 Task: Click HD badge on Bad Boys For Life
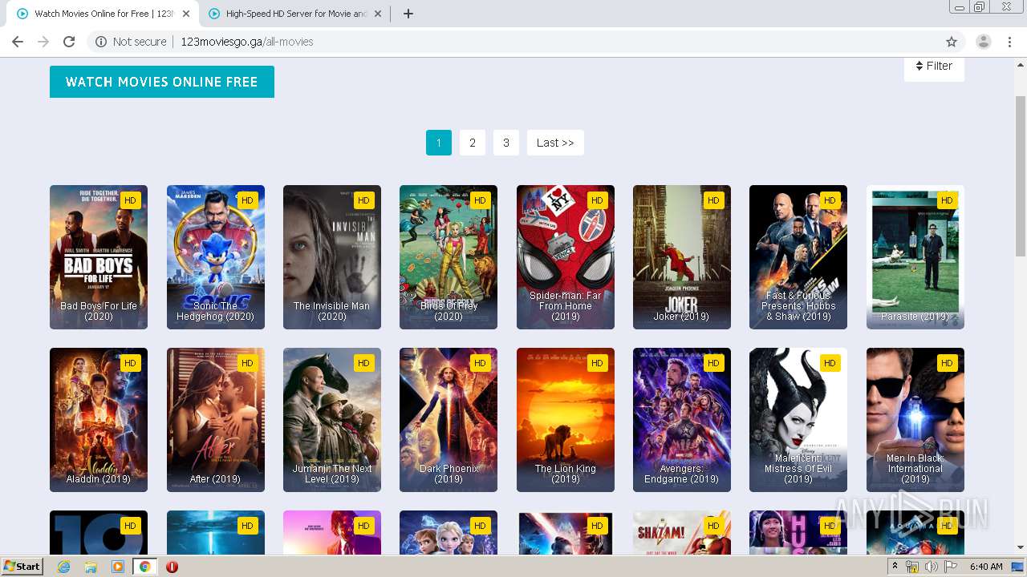[130, 200]
